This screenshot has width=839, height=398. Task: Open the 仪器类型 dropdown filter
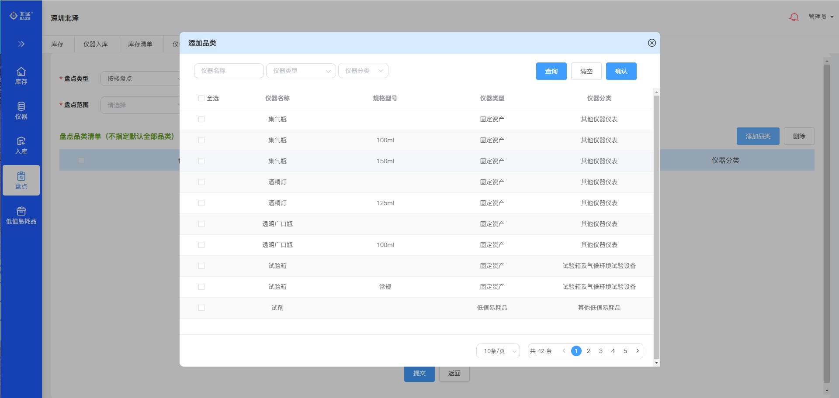[x=301, y=71]
